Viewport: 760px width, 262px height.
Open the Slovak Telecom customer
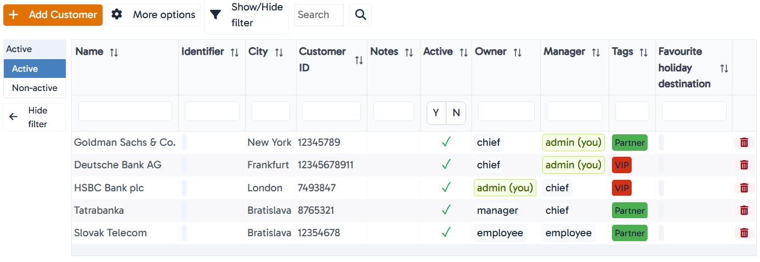click(111, 233)
